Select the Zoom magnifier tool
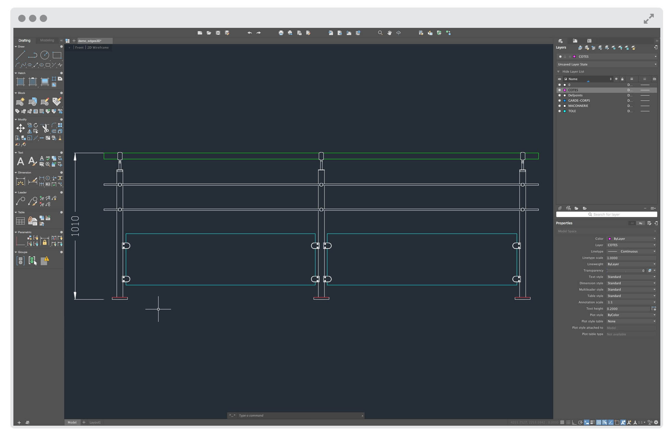This screenshot has height=436, width=672. point(380,33)
